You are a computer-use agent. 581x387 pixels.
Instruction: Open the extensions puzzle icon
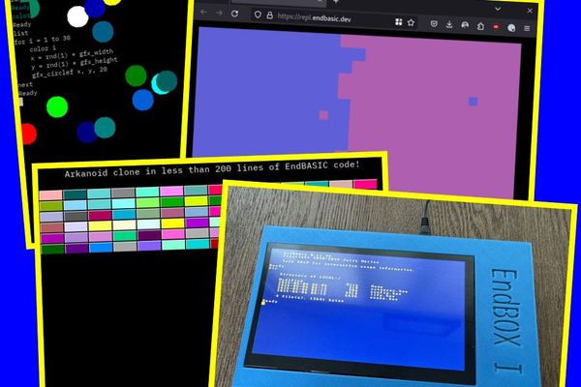click(x=480, y=26)
